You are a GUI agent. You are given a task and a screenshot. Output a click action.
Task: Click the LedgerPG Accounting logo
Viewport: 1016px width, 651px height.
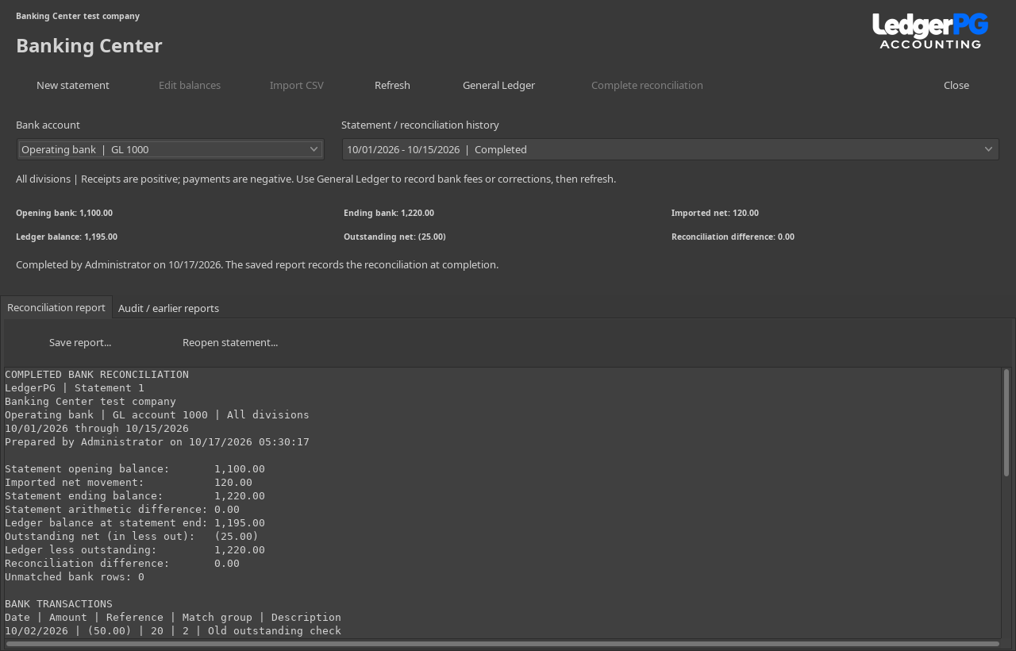[x=930, y=31]
